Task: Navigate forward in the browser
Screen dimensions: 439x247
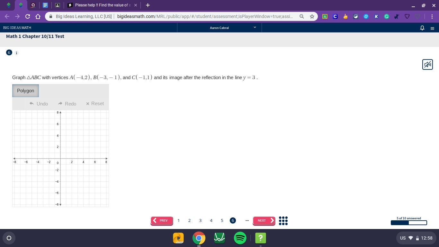Action: pos(17,16)
